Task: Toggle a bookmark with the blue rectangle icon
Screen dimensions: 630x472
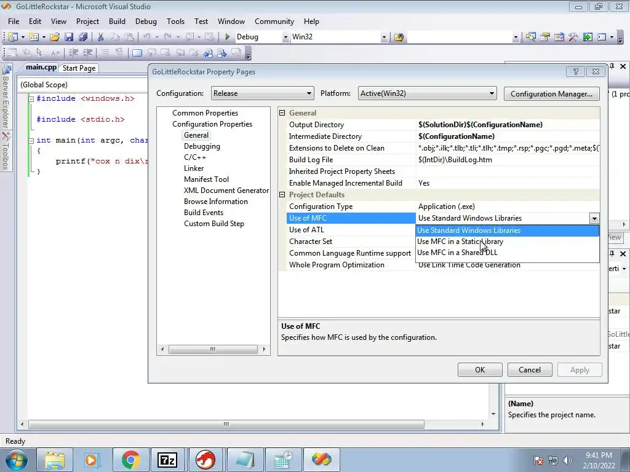Action: pyautogui.click(x=137, y=53)
